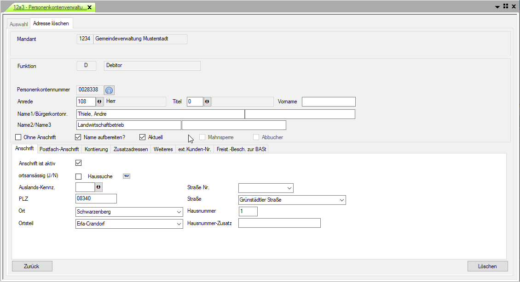Open the Titel lookup icon
This screenshot has height=282, width=520.
pyautogui.click(x=207, y=102)
